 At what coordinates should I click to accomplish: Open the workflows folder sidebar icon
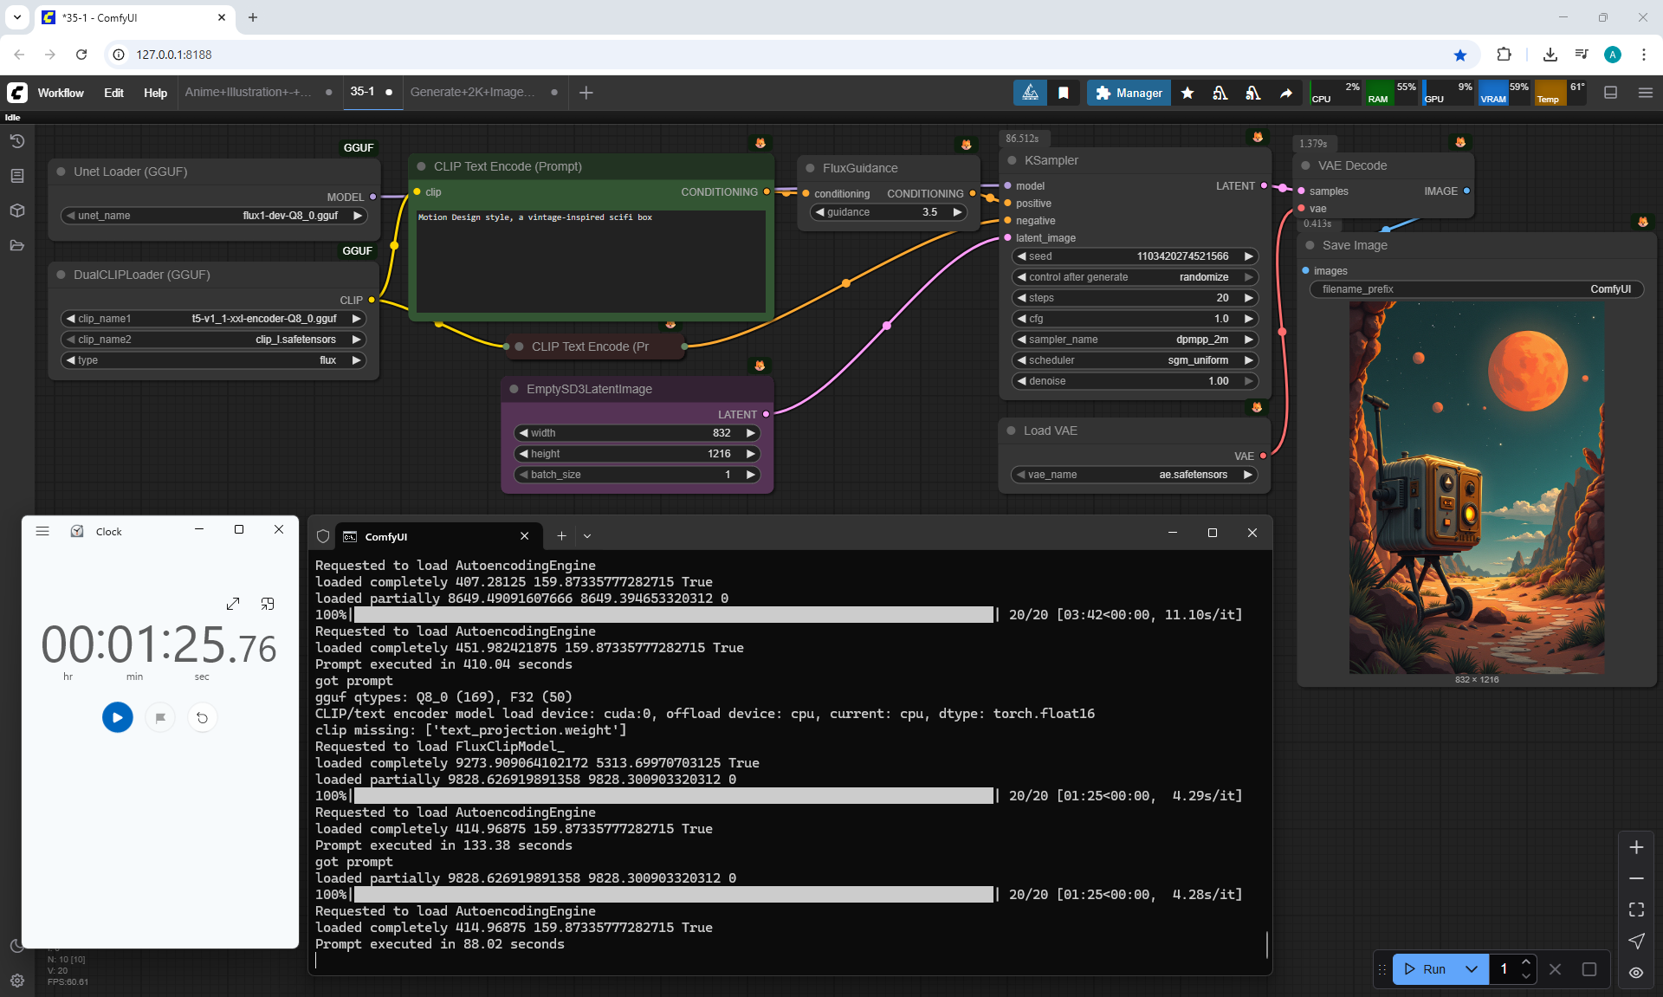coord(17,245)
